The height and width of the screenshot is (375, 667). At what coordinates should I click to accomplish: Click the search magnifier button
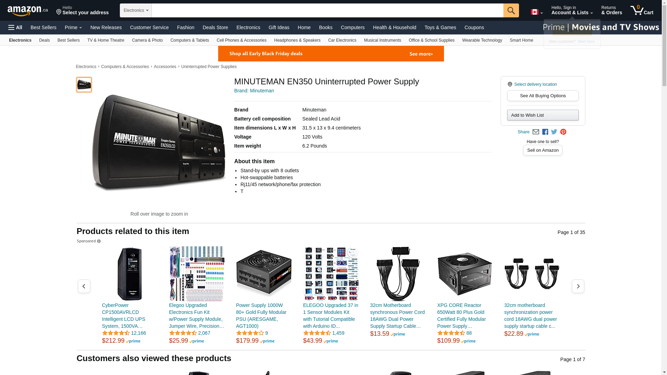coord(511,10)
